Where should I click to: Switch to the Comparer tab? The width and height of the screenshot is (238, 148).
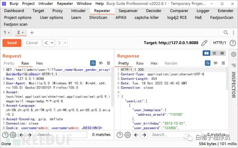point(179,11)
